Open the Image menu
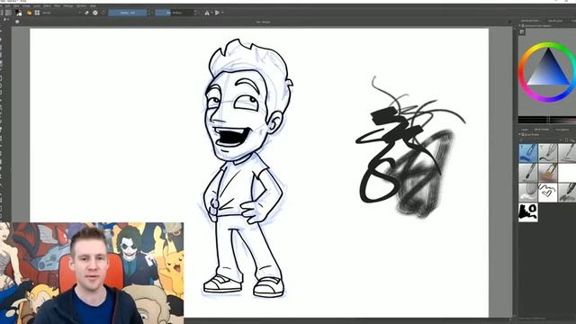The height and width of the screenshot is (324, 576). 26,6
